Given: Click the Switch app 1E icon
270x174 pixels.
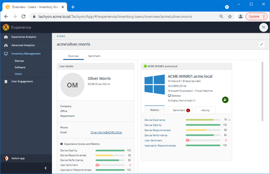Looking at the screenshot, I should point(6,158).
